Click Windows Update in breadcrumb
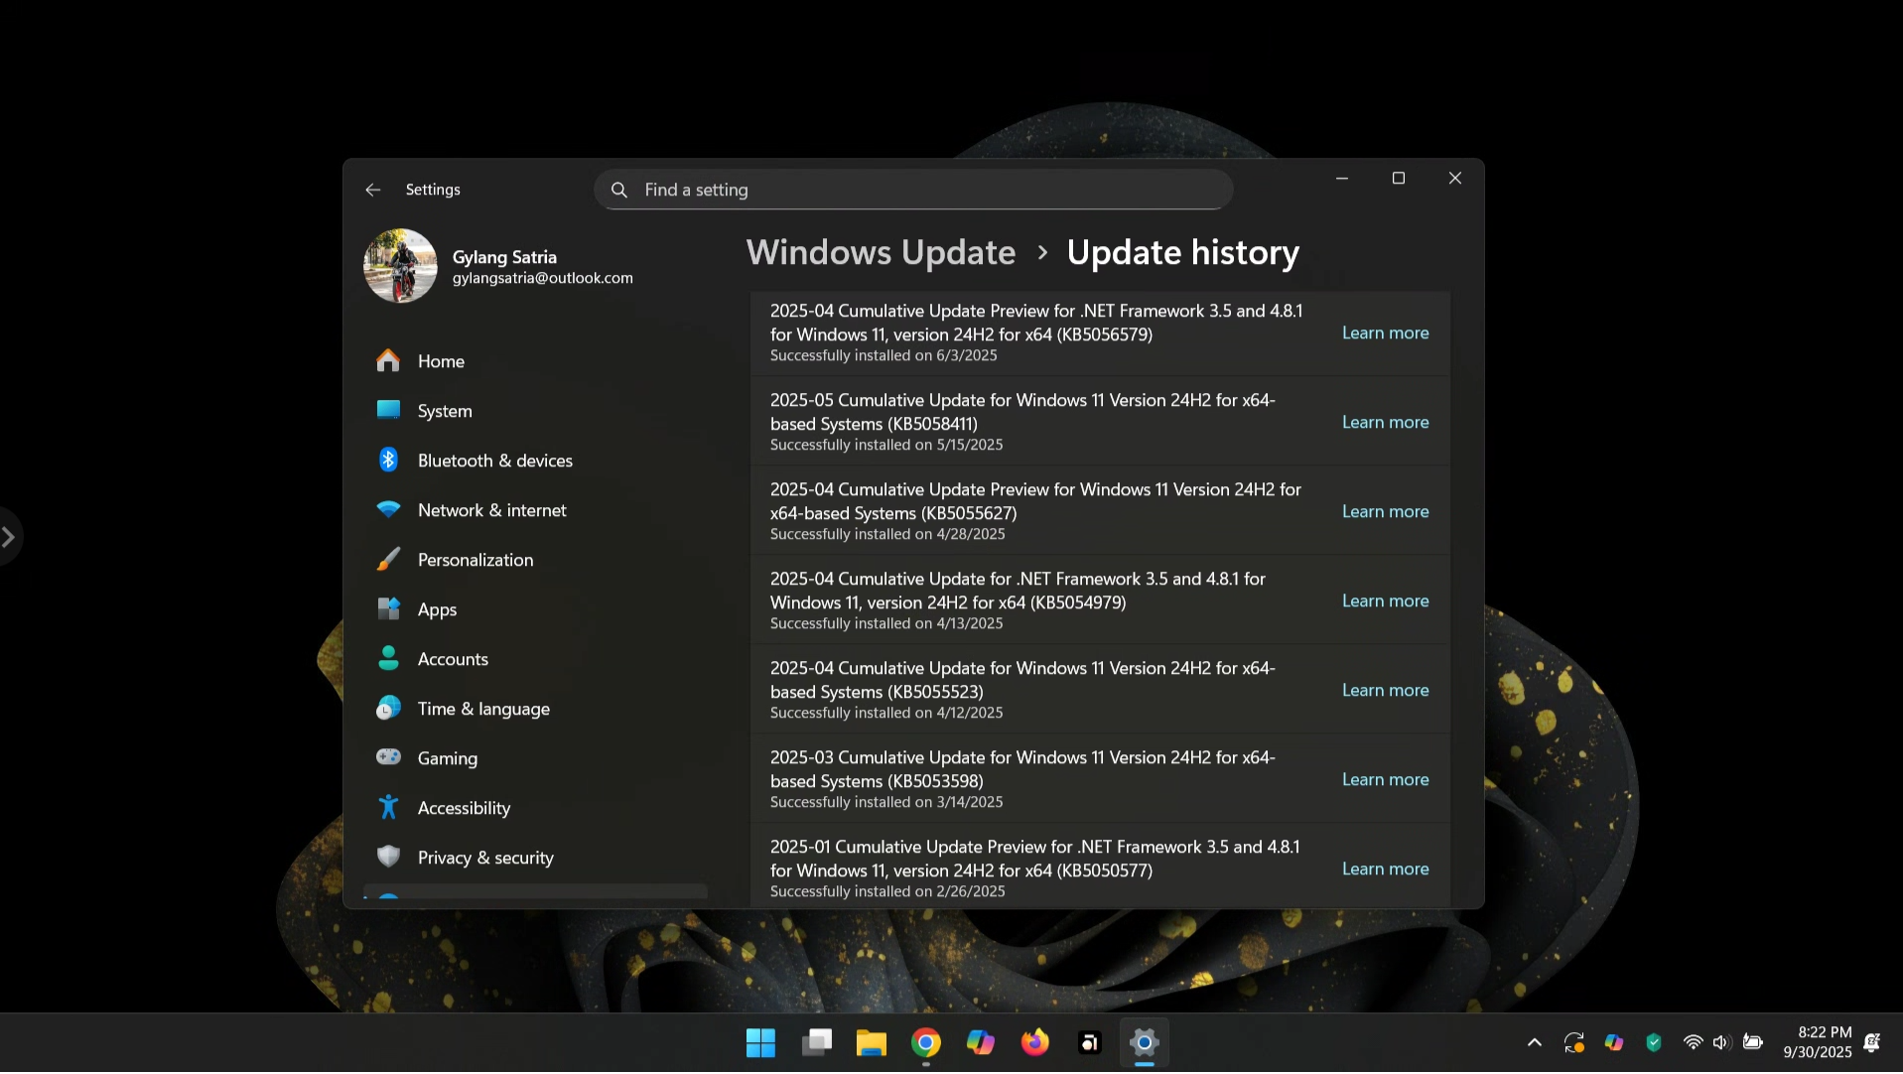Image resolution: width=1903 pixels, height=1074 pixels. click(881, 252)
